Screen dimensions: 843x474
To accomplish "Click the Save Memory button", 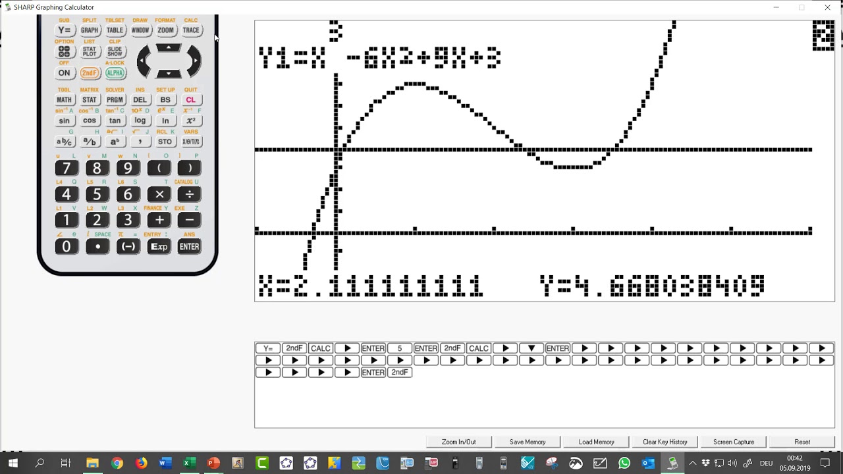I will (x=528, y=442).
